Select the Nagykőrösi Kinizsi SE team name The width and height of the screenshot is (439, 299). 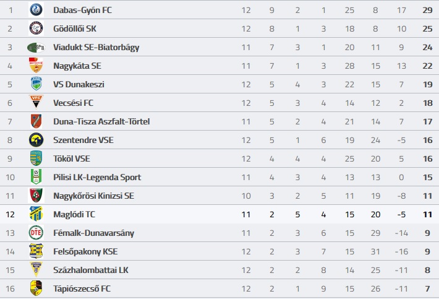93,196
